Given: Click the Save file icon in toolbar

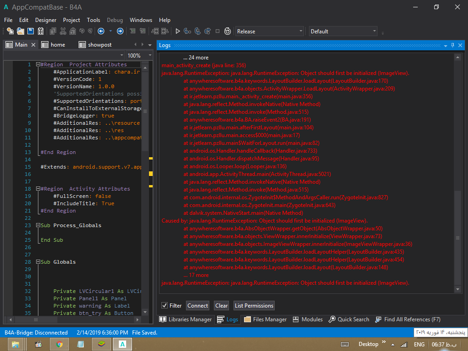Looking at the screenshot, I should point(30,31).
